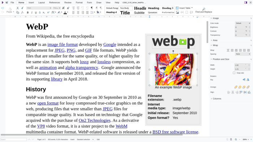Screen dimensions: 253x142
Task: Select the Clone Formatting paintbrush icon
Action: (x=22, y=8)
